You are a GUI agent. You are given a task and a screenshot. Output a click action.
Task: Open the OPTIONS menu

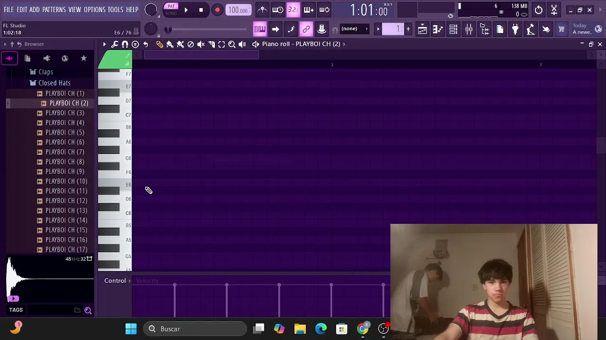point(95,9)
